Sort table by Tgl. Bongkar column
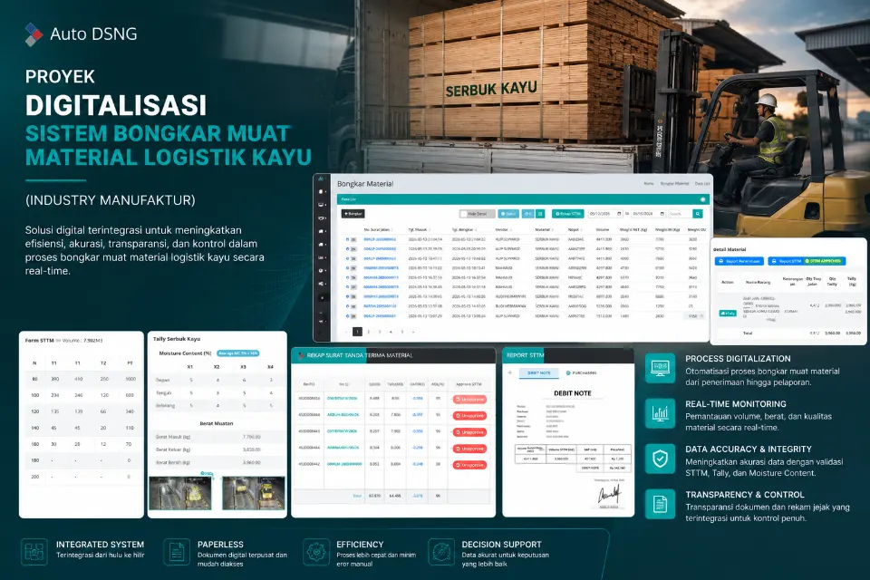 pos(464,230)
